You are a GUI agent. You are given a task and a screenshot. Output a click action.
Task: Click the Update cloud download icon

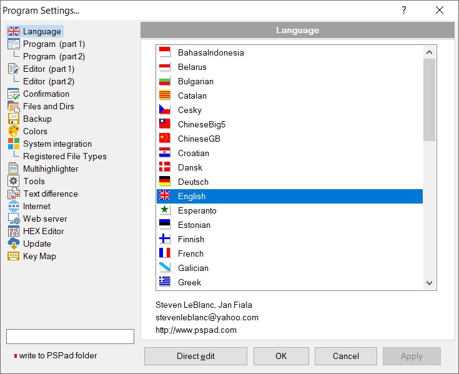14,244
